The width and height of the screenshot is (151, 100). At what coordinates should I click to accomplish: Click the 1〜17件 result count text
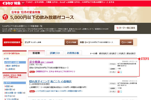pos(94,53)
